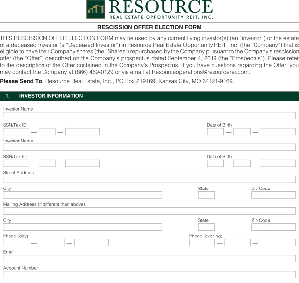
Task: Click last box of Phone (evening)
Action: [277, 242]
